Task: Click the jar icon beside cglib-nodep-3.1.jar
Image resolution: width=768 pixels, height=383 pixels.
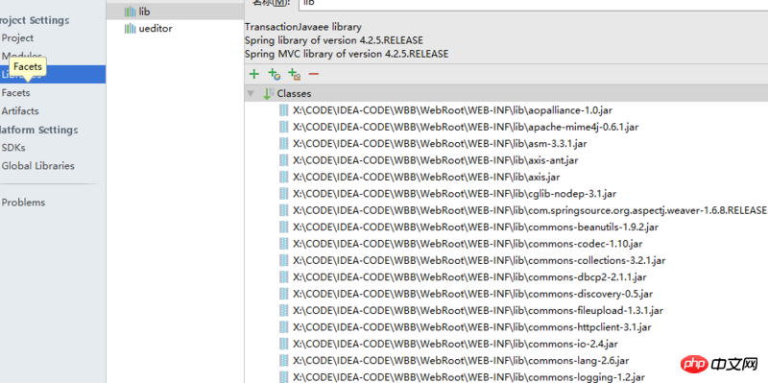Action: [283, 194]
